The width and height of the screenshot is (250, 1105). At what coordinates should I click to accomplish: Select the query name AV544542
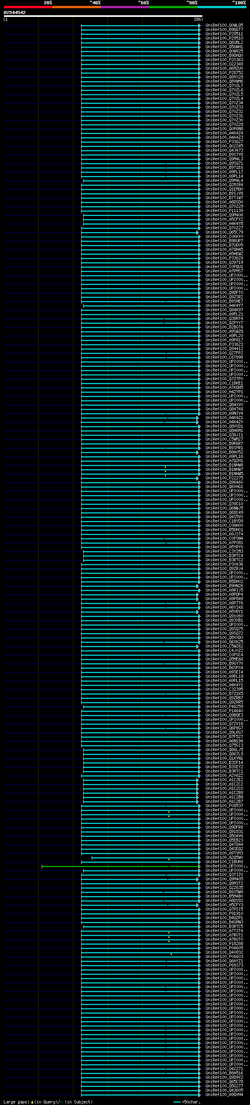[x=14, y=13]
